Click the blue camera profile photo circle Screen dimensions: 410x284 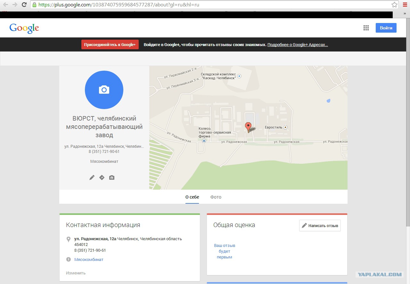(104, 90)
